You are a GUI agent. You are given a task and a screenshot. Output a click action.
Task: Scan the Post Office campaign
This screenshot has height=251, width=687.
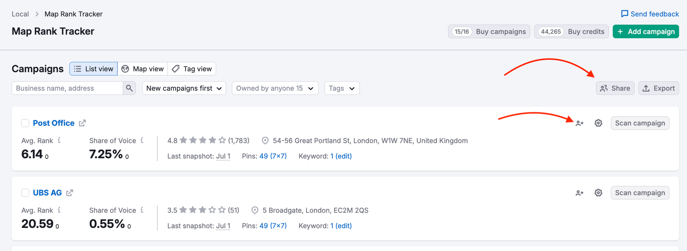click(640, 123)
